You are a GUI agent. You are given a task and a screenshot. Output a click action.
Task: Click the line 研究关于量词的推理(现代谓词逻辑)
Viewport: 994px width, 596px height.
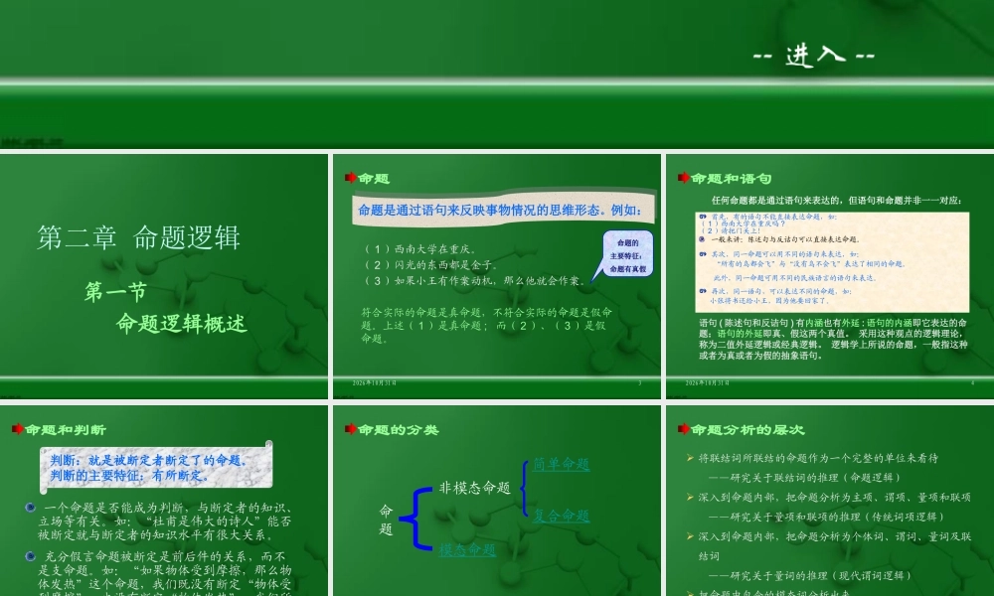809,576
